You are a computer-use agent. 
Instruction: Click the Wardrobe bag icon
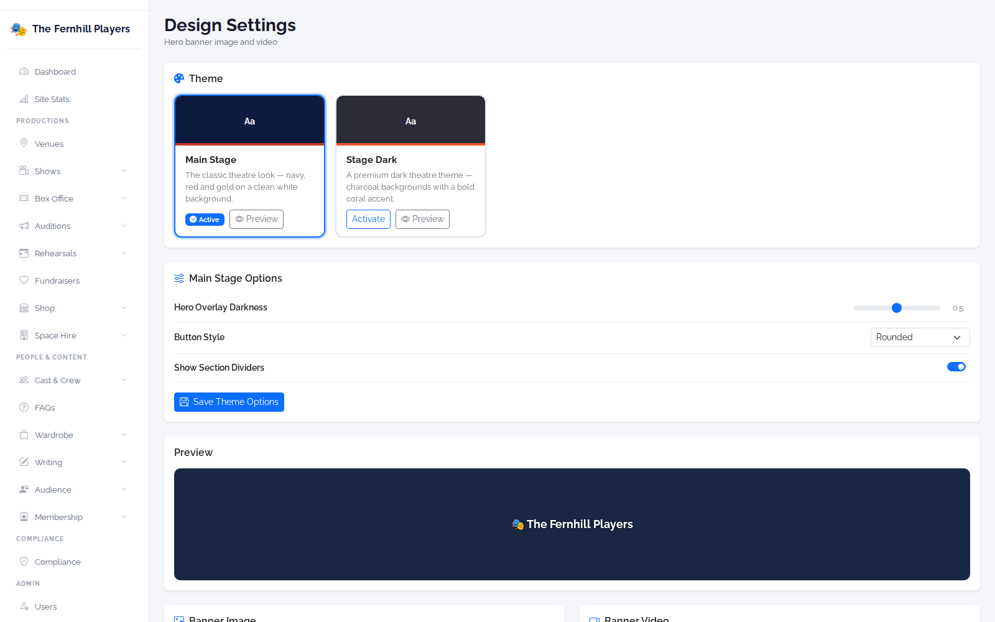point(24,435)
